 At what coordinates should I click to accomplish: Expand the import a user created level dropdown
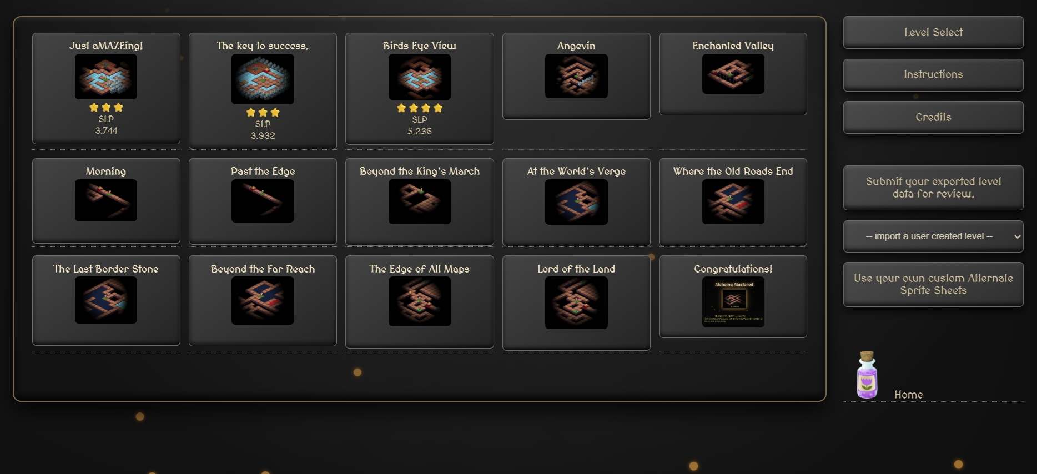pyautogui.click(x=933, y=236)
